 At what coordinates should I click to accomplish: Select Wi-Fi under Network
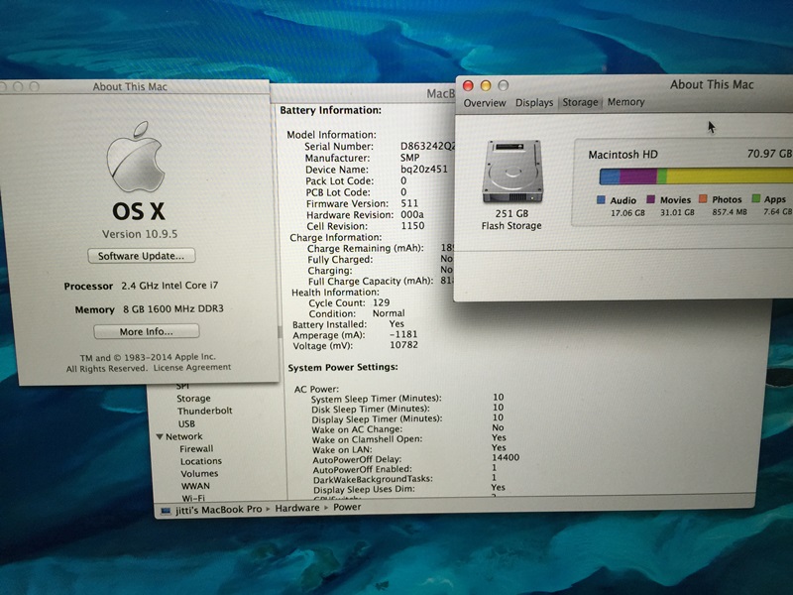click(x=193, y=498)
